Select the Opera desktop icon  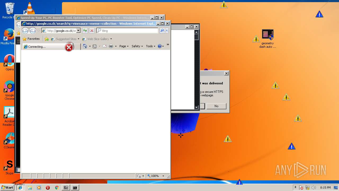click(9, 62)
